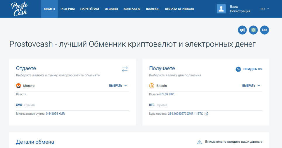This screenshot has height=148, width=282.
Task: Click the Отдаете heading
Action: (x=26, y=68)
